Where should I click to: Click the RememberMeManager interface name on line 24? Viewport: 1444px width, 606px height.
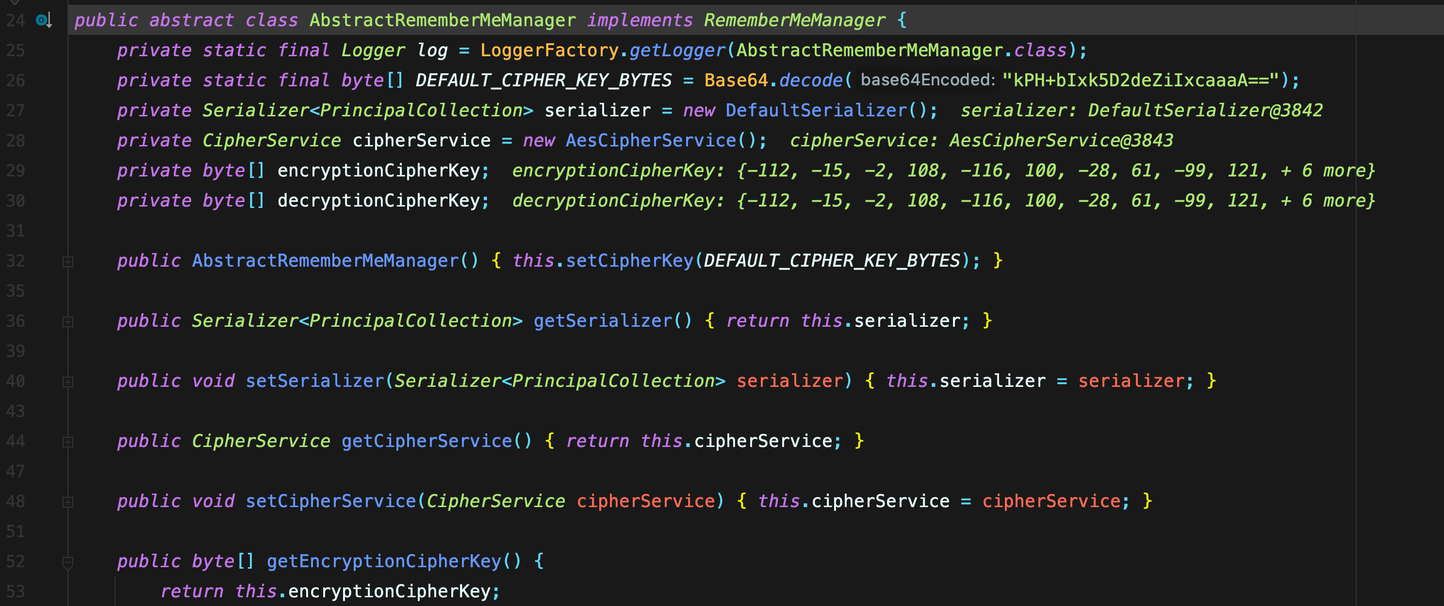click(x=794, y=21)
